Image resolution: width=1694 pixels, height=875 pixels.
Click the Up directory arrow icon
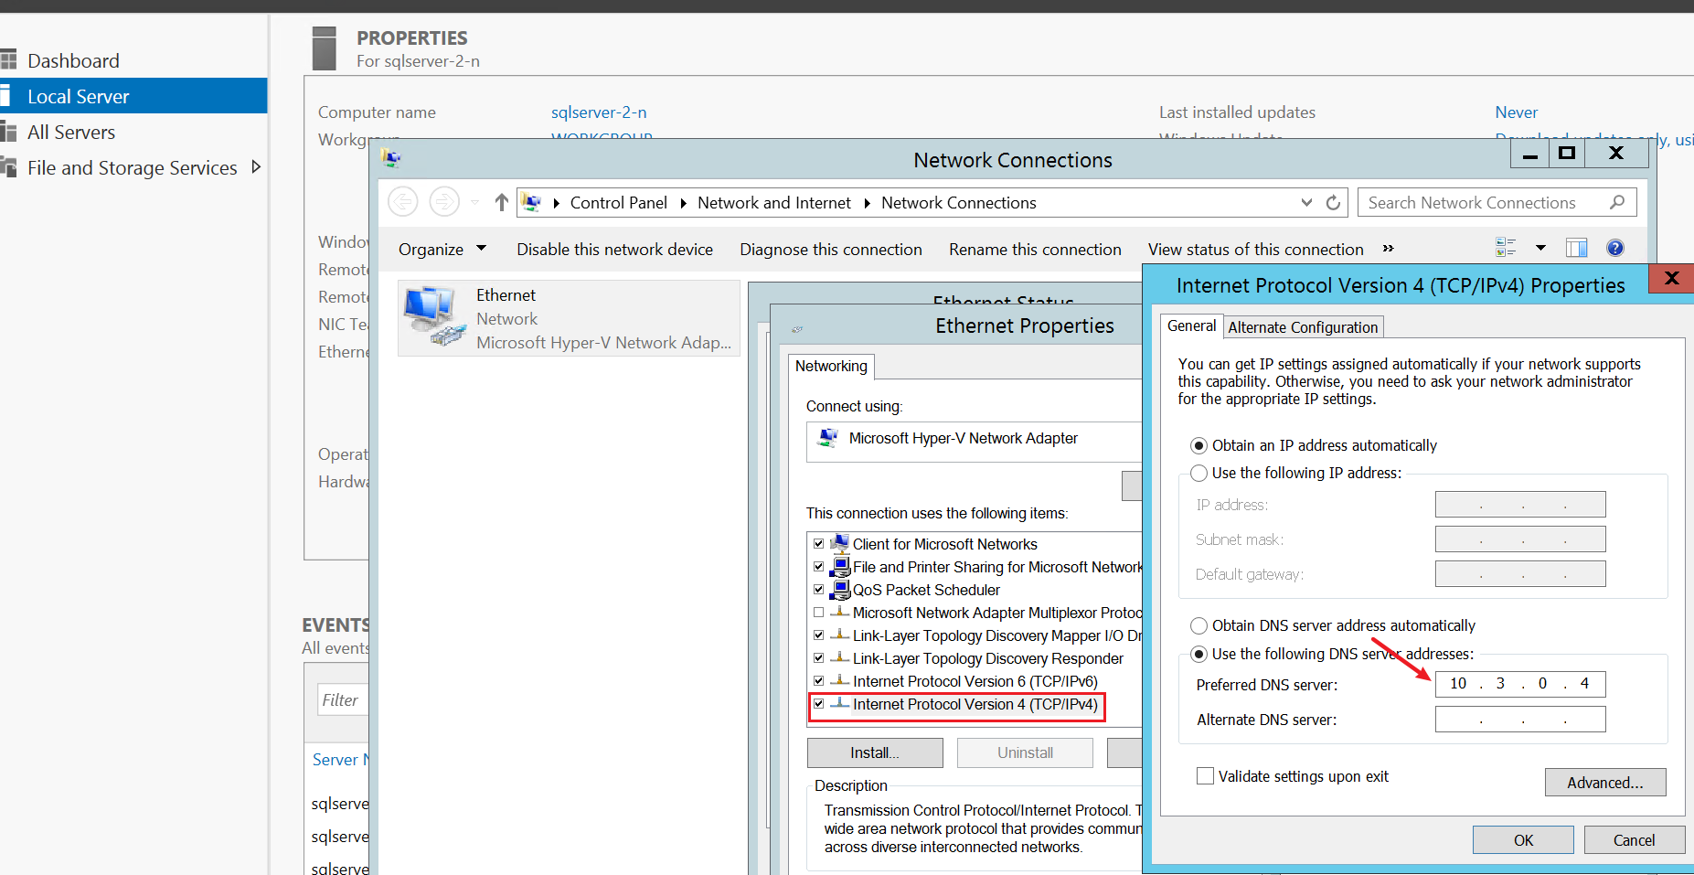click(x=501, y=202)
